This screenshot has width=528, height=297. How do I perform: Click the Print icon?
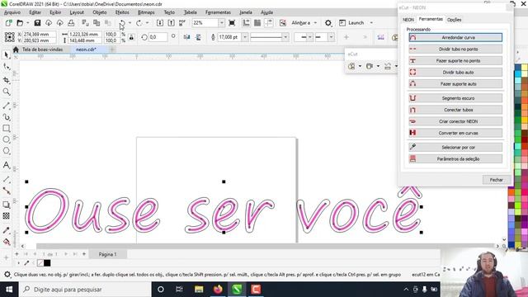(x=71, y=23)
